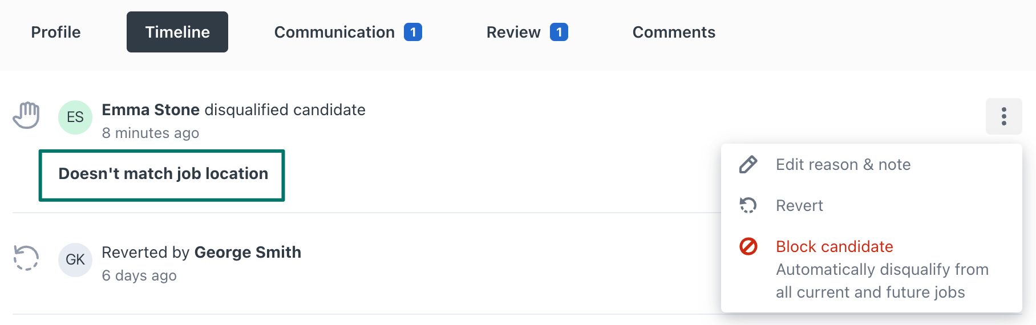
Task: Click the "Doesn't match job location" reason
Action: 163,174
